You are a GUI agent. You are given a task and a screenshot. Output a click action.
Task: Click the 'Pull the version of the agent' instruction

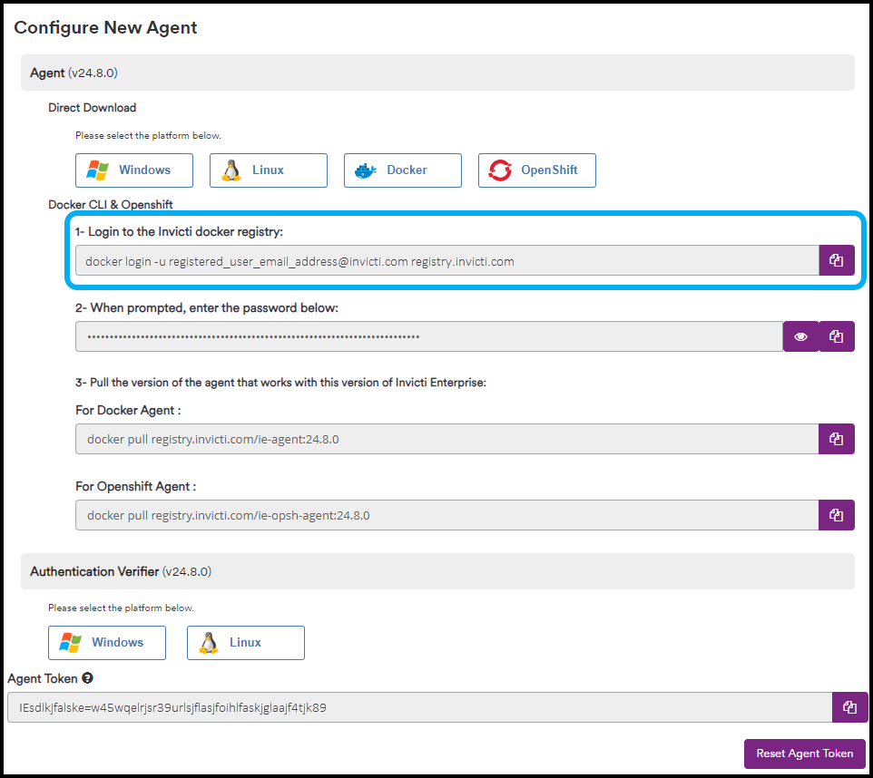280,383
